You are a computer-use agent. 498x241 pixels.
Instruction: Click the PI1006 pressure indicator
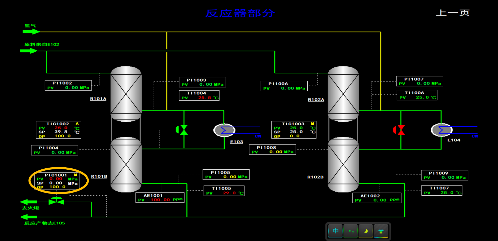tap(284, 86)
